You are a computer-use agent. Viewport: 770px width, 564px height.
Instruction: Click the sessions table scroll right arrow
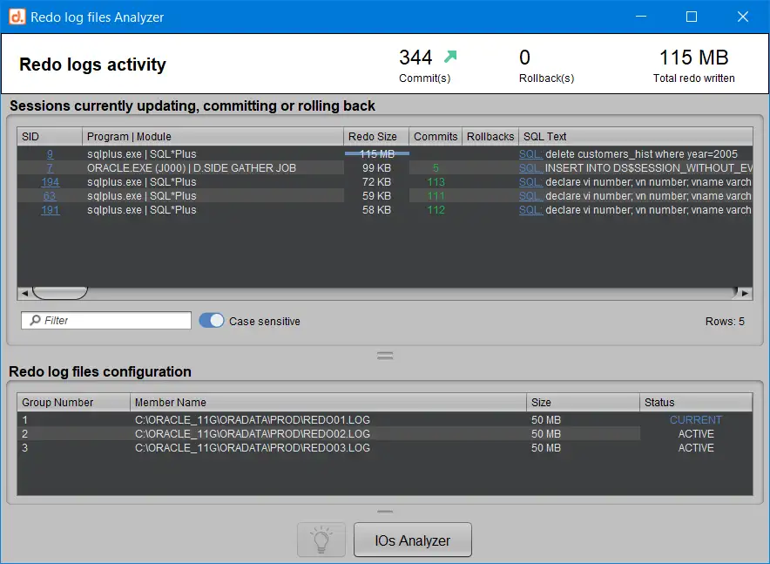(745, 293)
